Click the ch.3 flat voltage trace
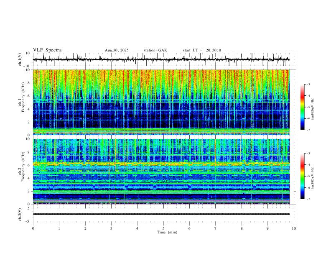 point(161,214)
